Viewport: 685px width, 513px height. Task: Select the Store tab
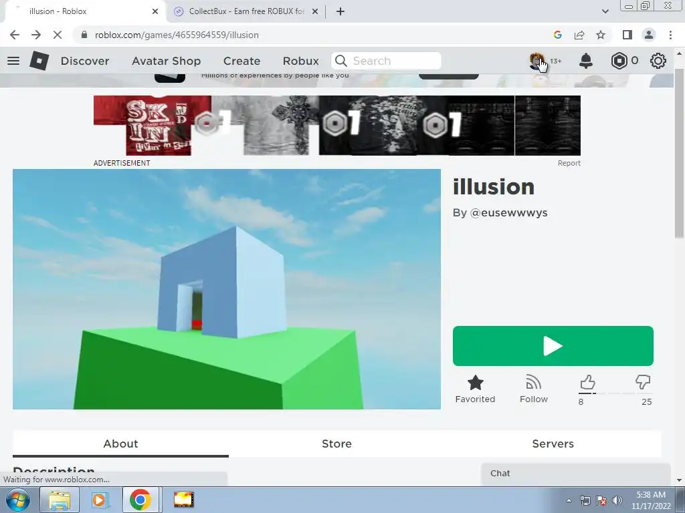tap(336, 444)
